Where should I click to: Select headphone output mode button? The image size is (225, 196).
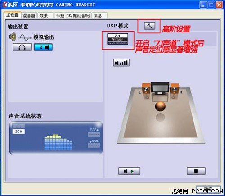pos(22,47)
